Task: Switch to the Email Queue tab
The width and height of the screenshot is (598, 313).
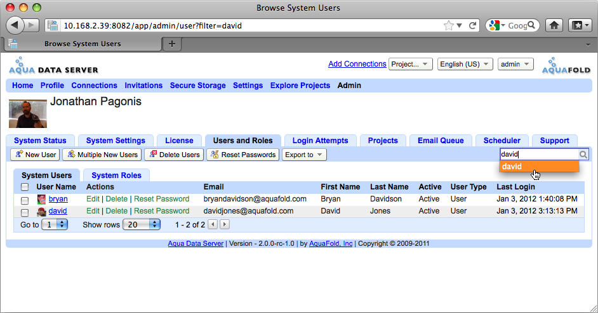Action: [x=441, y=141]
